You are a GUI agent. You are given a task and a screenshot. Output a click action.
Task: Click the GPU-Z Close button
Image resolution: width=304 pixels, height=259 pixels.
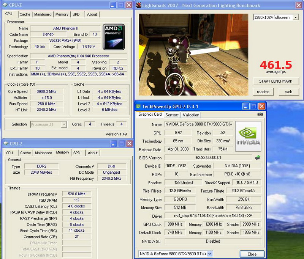[252, 254]
